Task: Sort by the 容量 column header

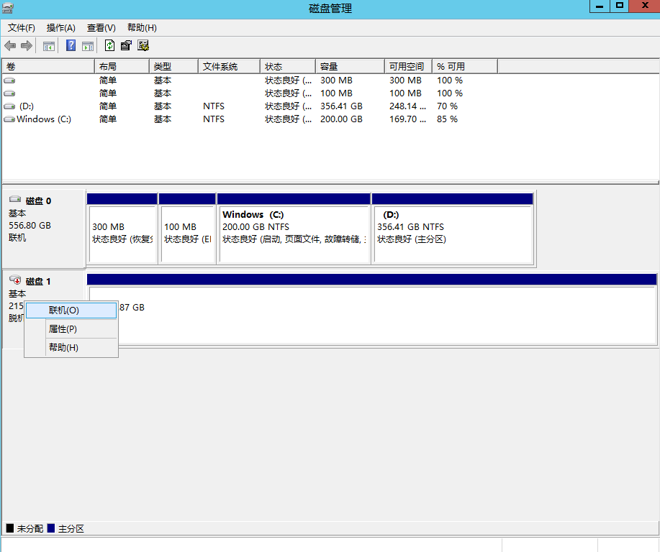Action: 349,67
